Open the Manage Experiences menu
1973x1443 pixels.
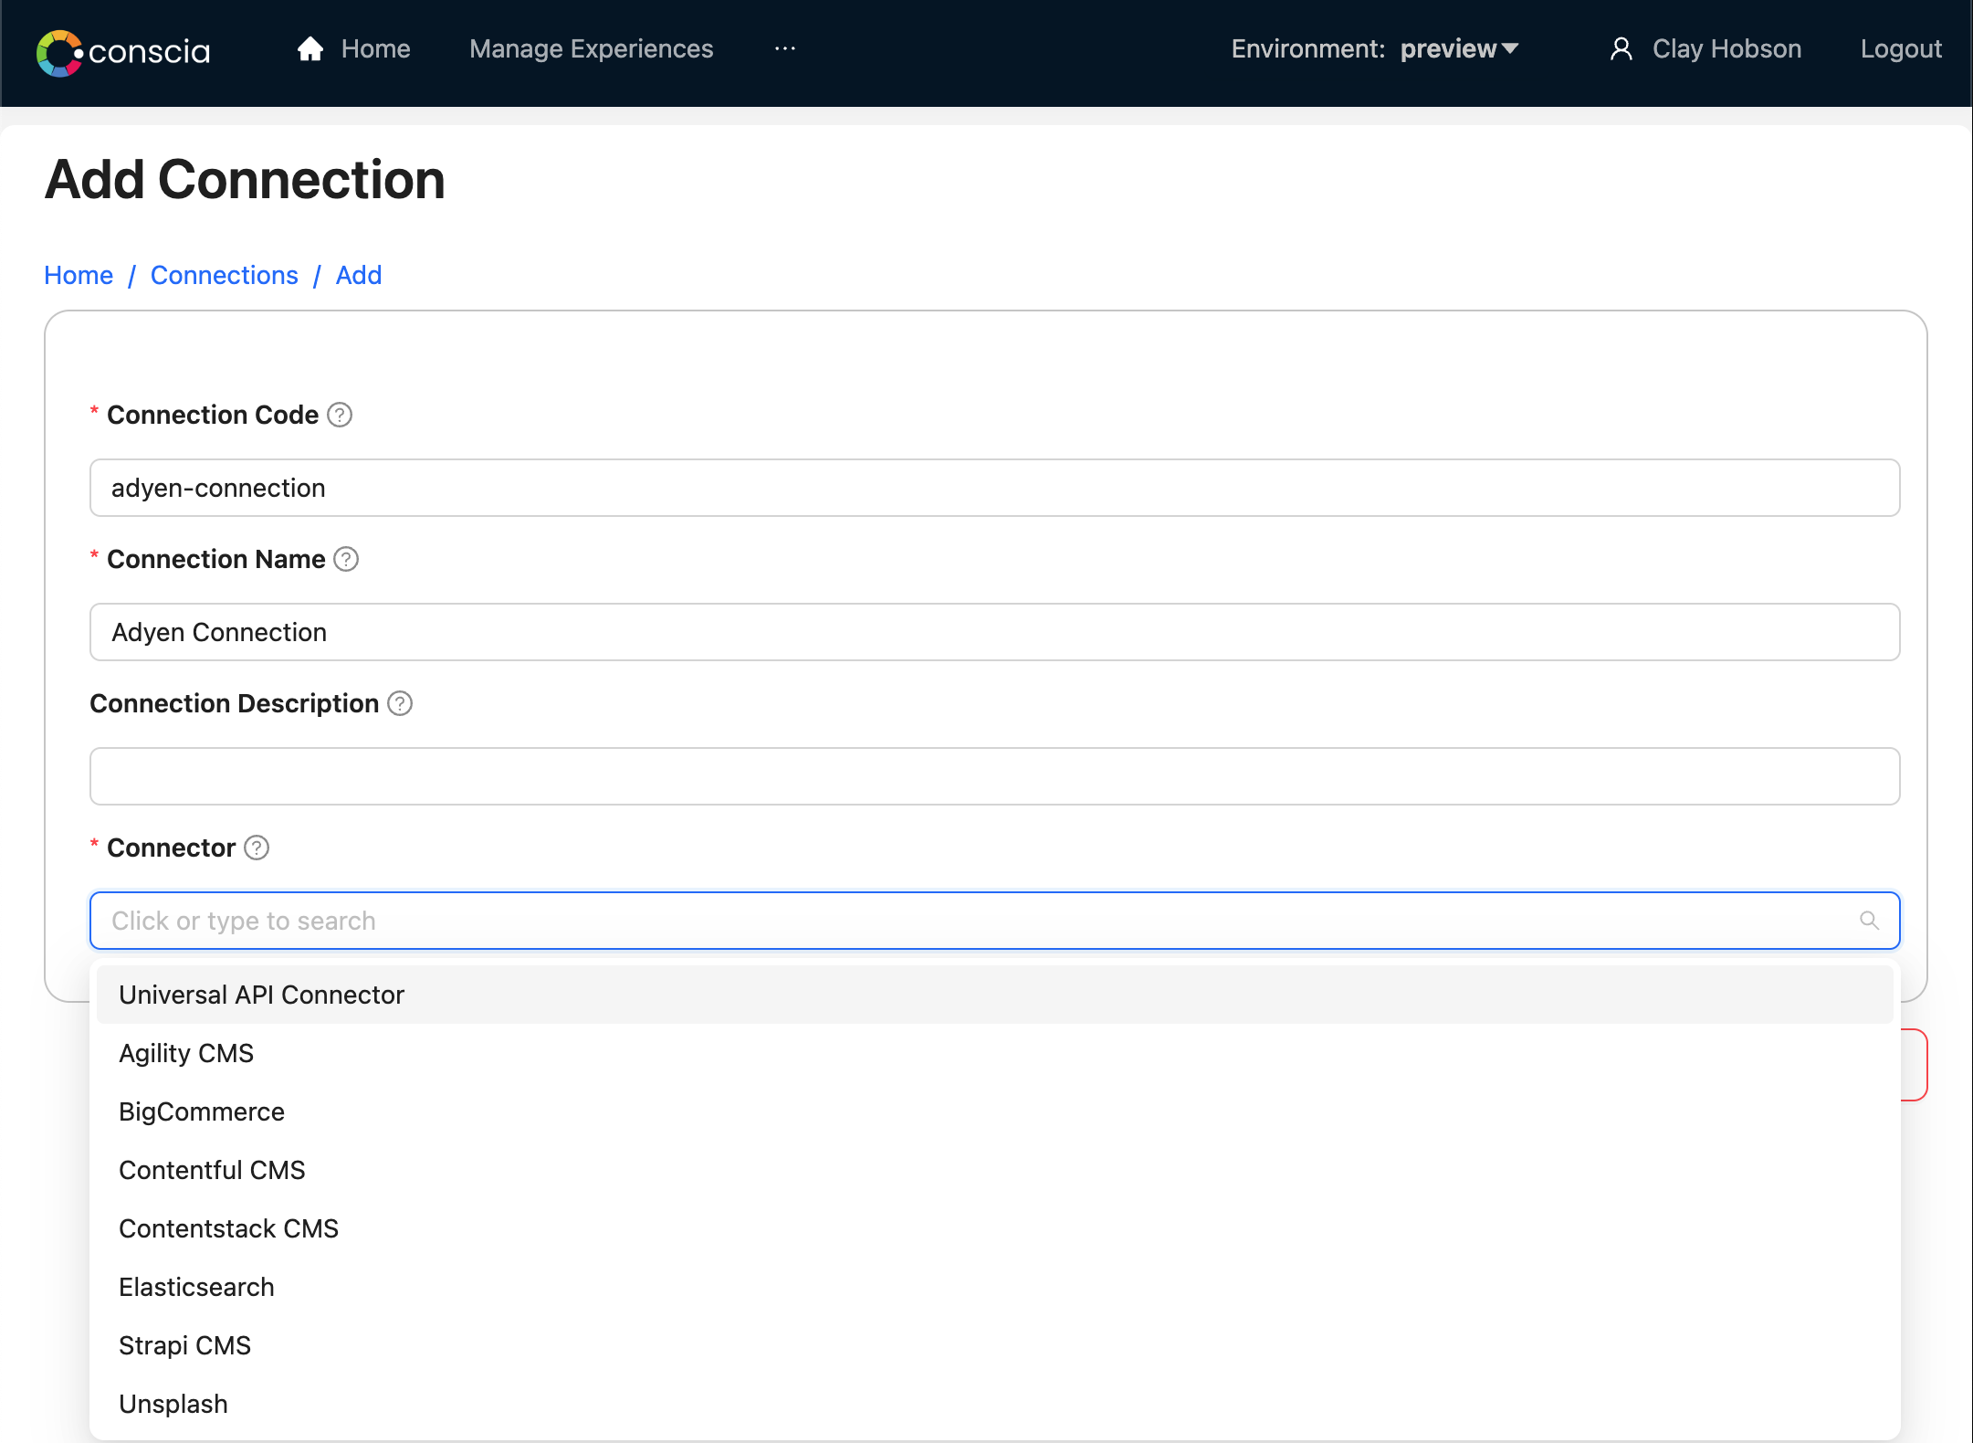coord(591,49)
